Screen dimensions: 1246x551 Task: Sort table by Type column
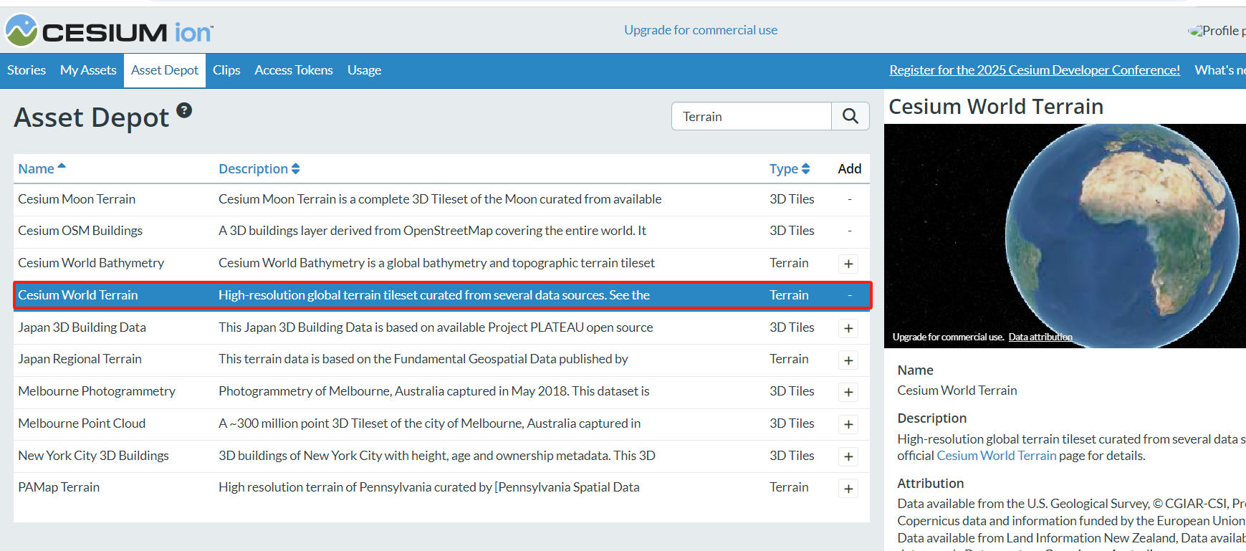click(x=790, y=168)
